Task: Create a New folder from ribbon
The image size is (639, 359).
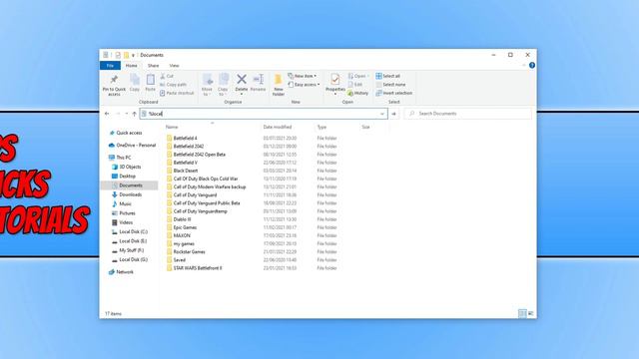Action: pos(279,85)
